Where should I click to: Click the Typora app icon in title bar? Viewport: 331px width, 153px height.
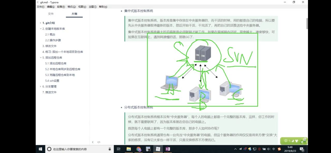pos(38,2)
